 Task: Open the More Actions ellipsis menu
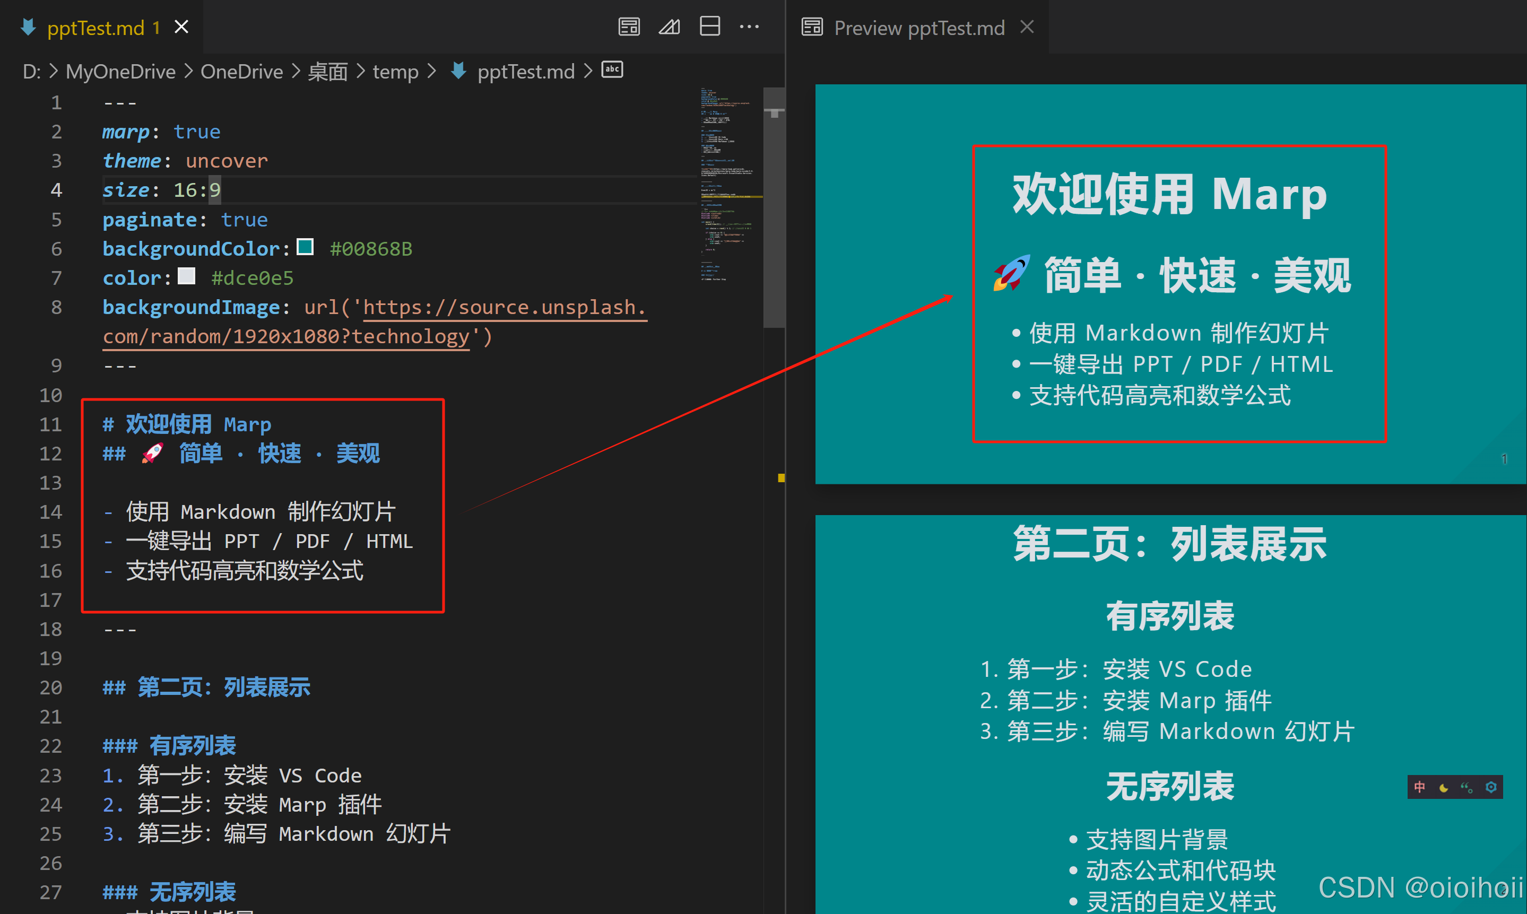750,27
